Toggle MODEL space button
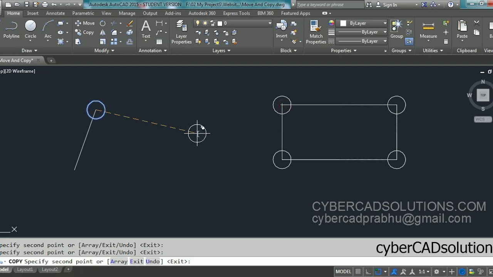The width and height of the screenshot is (493, 277). [343, 272]
